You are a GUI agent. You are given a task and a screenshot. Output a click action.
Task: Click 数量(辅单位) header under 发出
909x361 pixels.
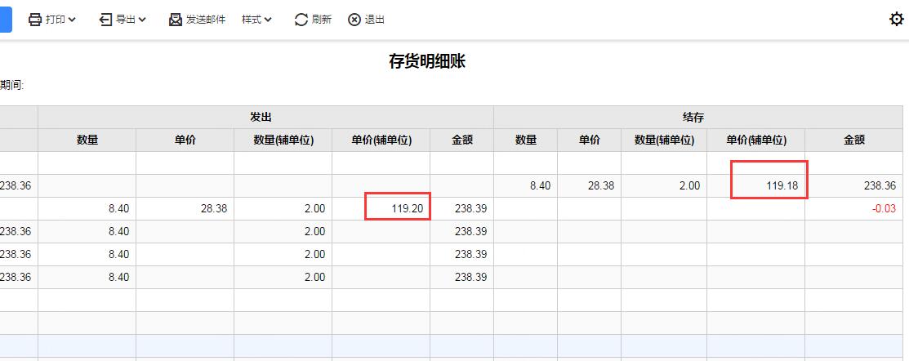[283, 140]
